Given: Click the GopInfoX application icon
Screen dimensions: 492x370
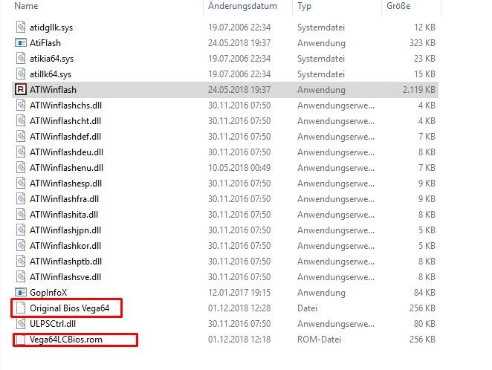Looking at the screenshot, I should point(21,293).
